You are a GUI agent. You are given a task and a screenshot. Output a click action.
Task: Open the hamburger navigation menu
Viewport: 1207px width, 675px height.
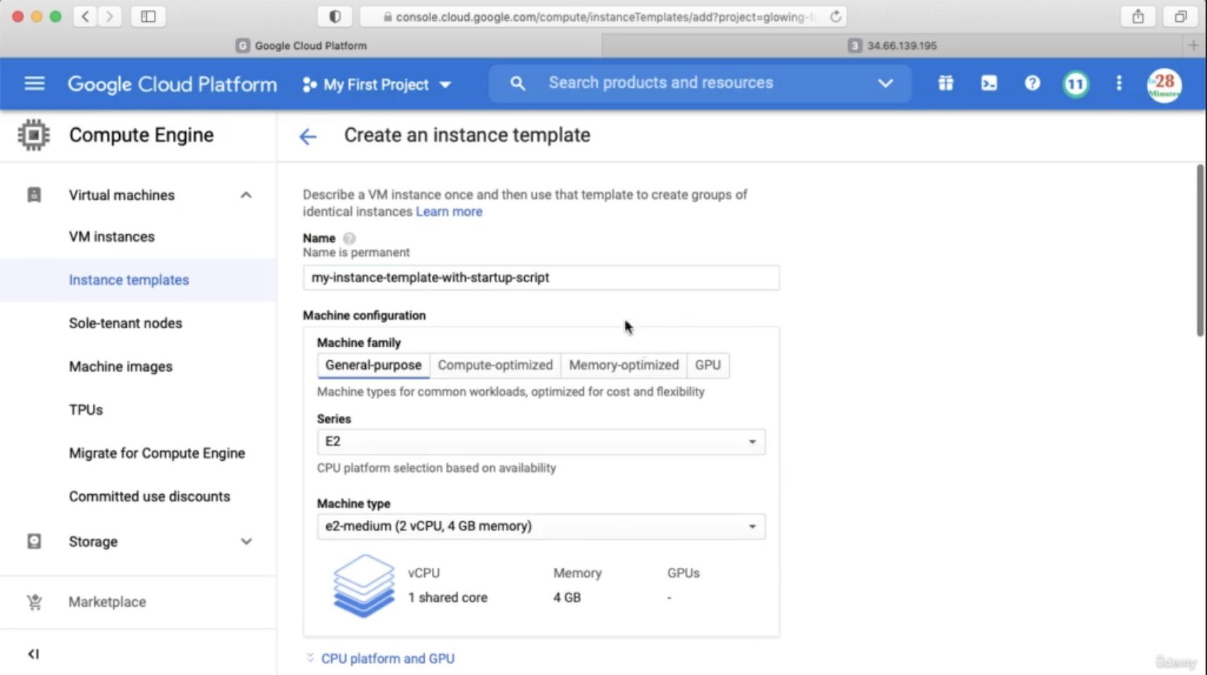pyautogui.click(x=34, y=84)
